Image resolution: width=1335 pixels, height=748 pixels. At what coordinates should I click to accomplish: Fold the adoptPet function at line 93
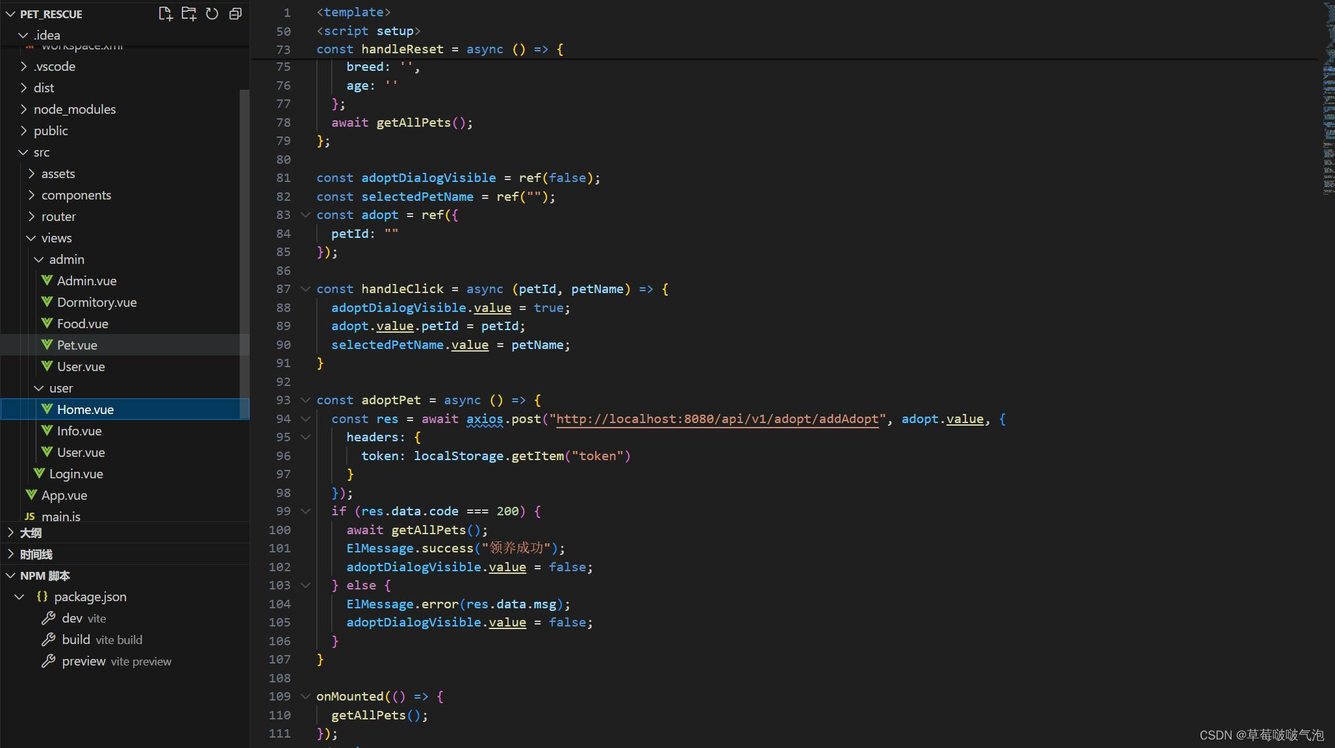coord(305,400)
